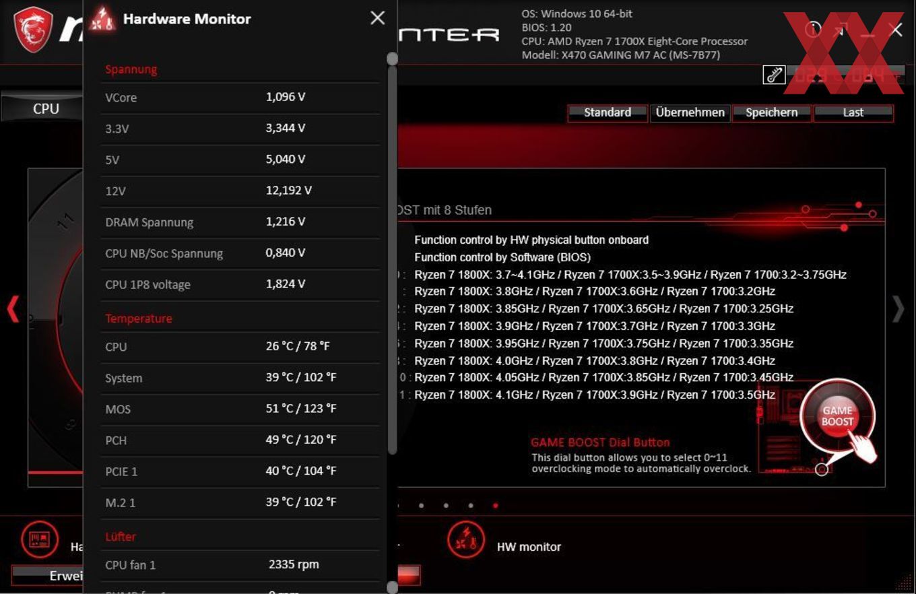Select the PCH temperature row
916x594 pixels.
(x=240, y=440)
